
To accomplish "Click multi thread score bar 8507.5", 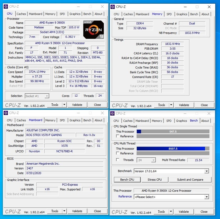I will coord(173,149).
